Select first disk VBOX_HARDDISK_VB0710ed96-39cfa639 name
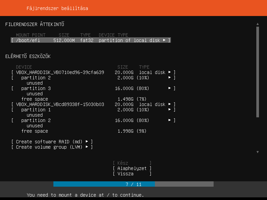This screenshot has width=267, height=200. coord(60,72)
